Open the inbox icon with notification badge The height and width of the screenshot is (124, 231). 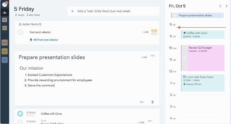point(5,4)
